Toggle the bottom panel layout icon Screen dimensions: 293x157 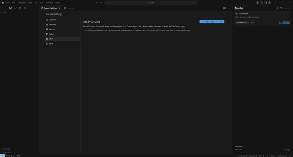click(x=262, y=3)
